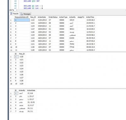Select the ActionBy cell 32514
This screenshot has width=126, height=120.
coord(73,20)
